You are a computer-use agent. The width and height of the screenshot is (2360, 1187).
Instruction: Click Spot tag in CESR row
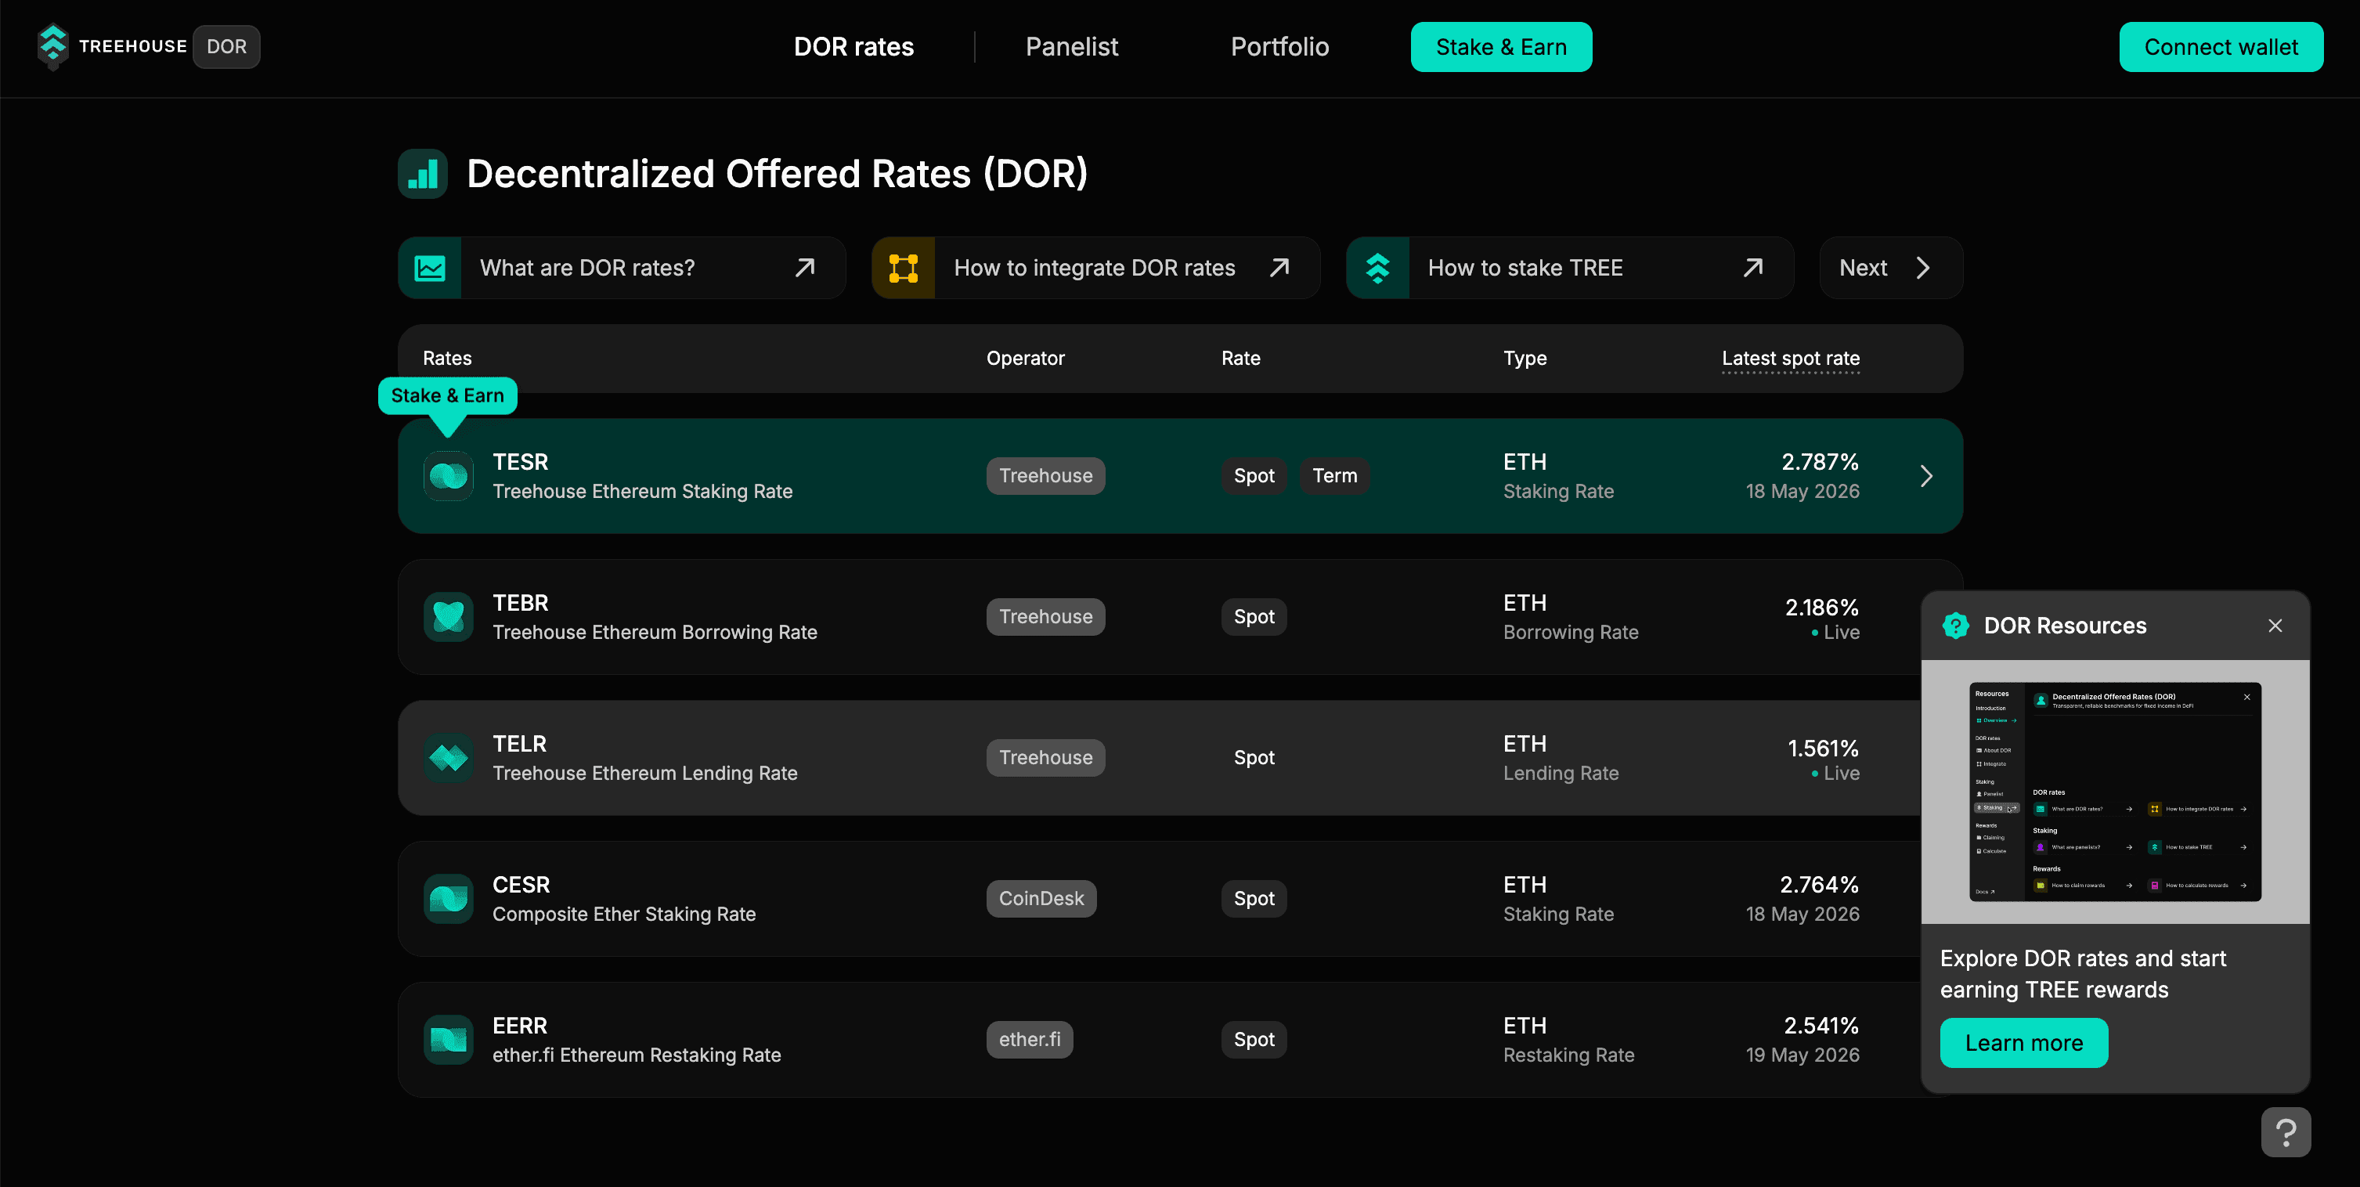point(1254,900)
